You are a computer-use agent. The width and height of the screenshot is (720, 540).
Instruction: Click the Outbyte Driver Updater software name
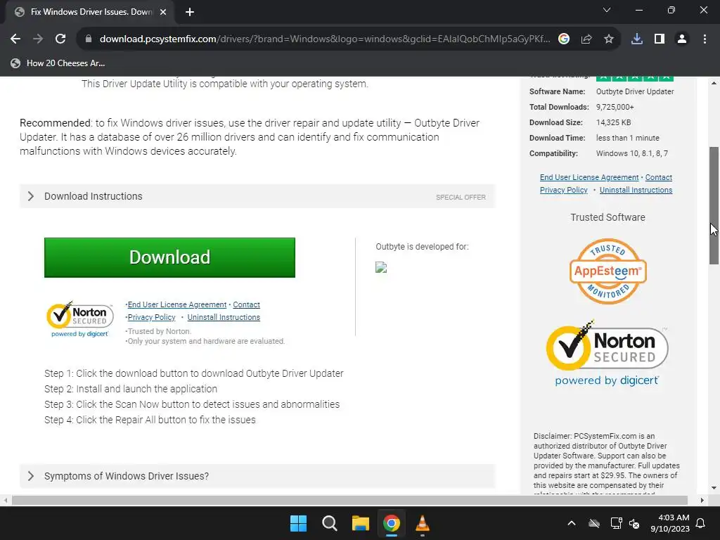point(635,91)
